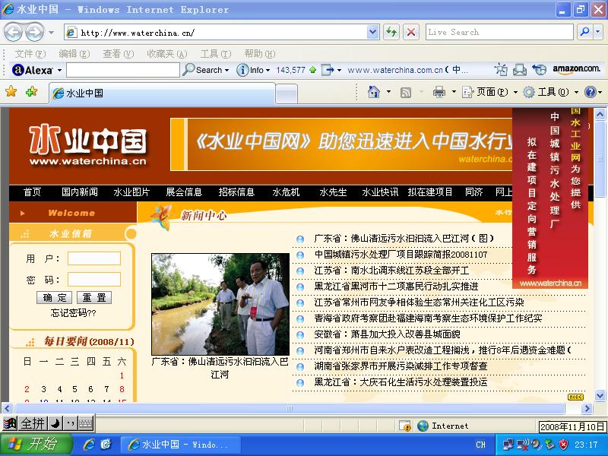This screenshot has width=608, height=456.
Task: Click the browser Forward arrow button
Action: 35,32
